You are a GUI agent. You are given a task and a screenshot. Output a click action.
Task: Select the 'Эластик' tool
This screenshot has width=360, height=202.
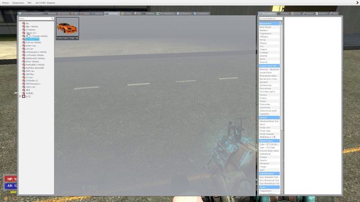tap(269, 62)
